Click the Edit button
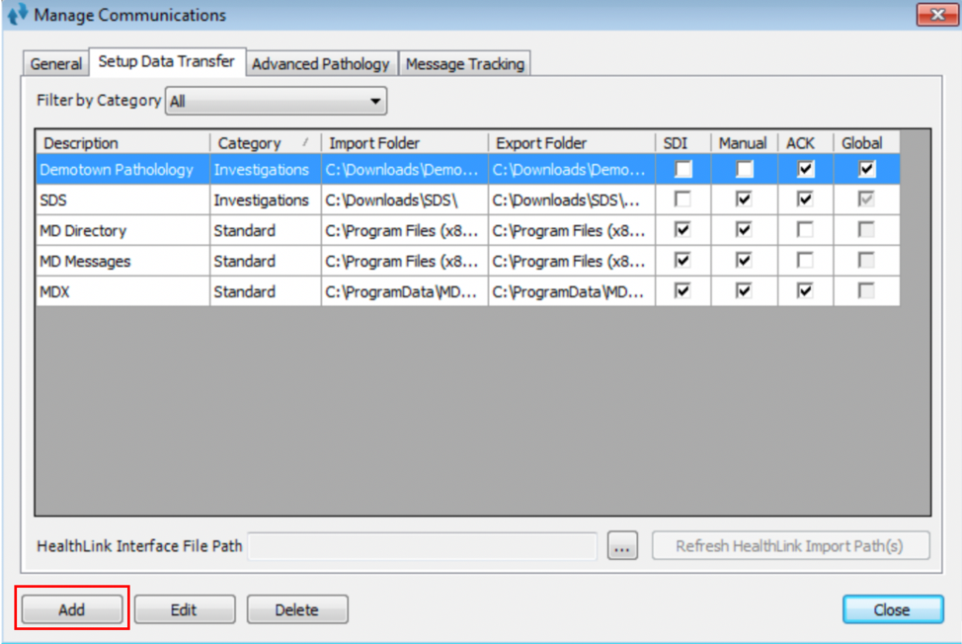Screen dimensions: 962x644 tap(184, 609)
